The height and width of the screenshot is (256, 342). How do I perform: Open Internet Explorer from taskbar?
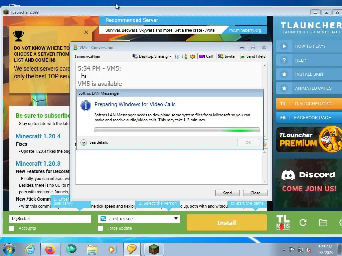(30, 249)
